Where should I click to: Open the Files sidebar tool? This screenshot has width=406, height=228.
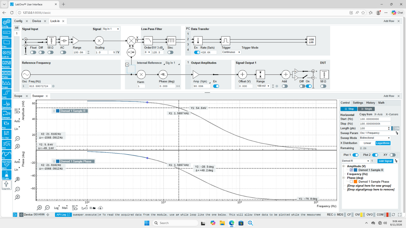coord(6,43)
